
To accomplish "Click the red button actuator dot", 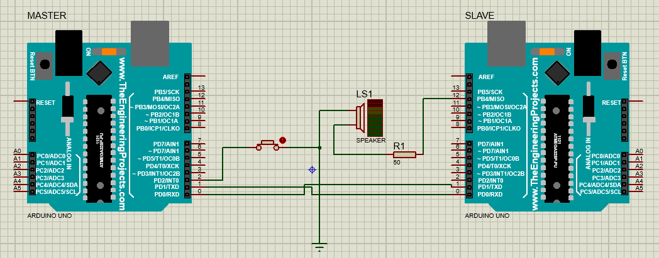I will [x=283, y=140].
